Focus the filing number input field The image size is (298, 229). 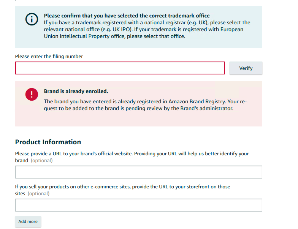coord(120,68)
